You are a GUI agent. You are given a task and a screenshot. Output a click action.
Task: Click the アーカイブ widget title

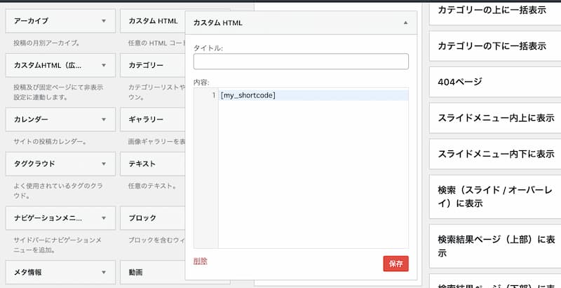(31, 21)
